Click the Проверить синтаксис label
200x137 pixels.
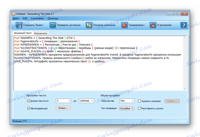[x=69, y=25]
